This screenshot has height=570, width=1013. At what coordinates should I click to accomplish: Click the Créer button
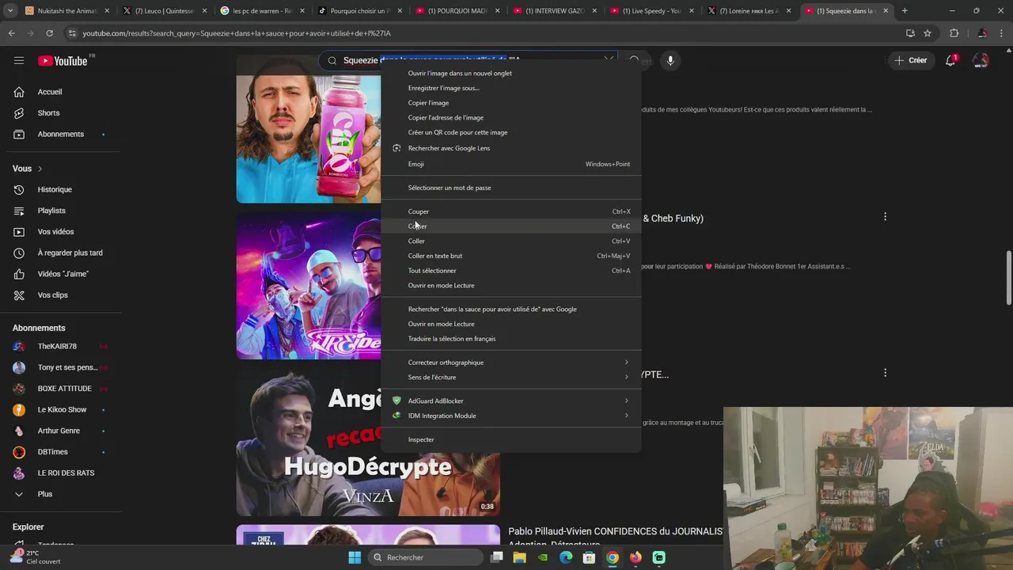click(911, 60)
